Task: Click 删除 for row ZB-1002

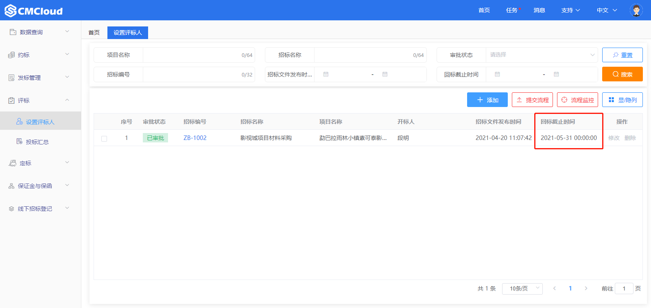Action: 630,138
